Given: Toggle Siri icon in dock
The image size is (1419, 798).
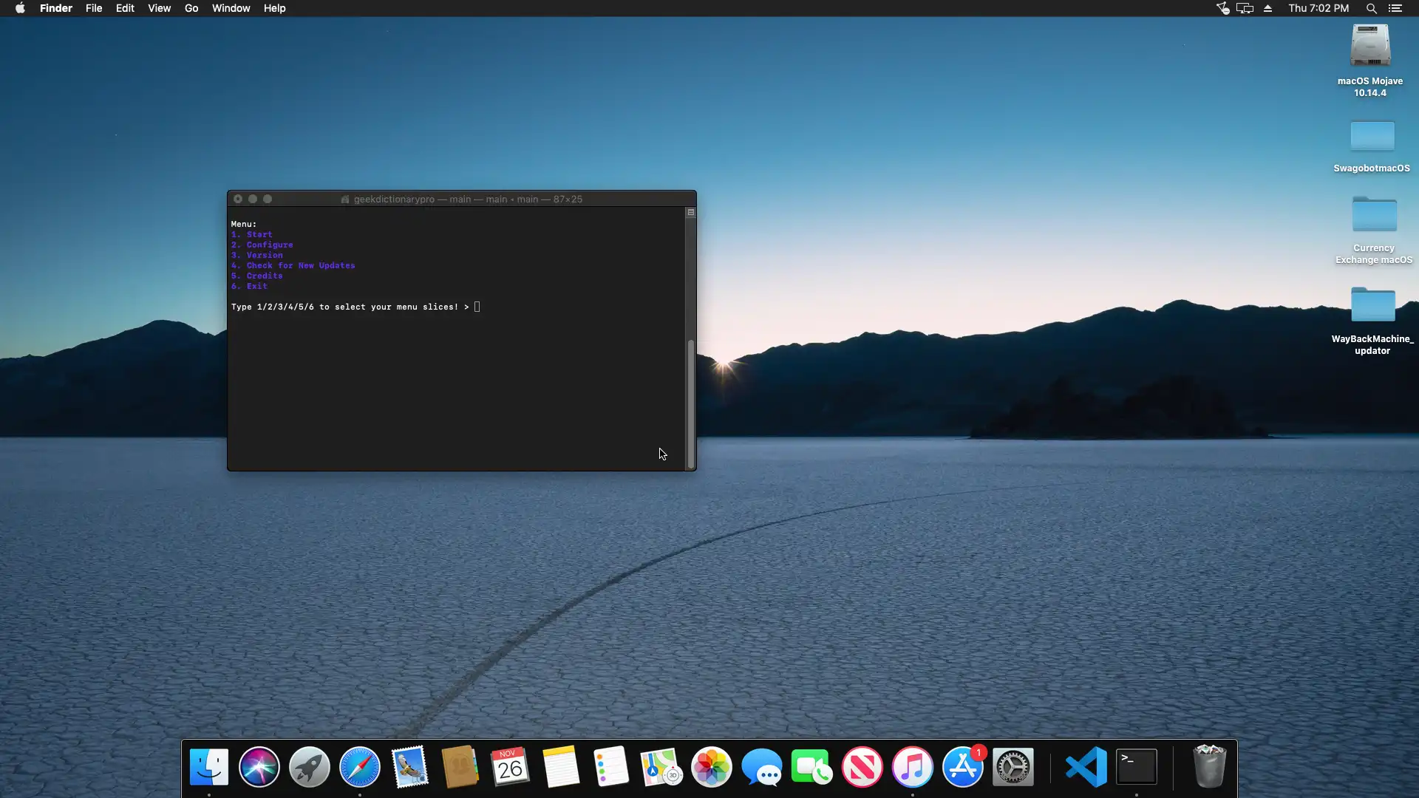Looking at the screenshot, I should coord(259,767).
